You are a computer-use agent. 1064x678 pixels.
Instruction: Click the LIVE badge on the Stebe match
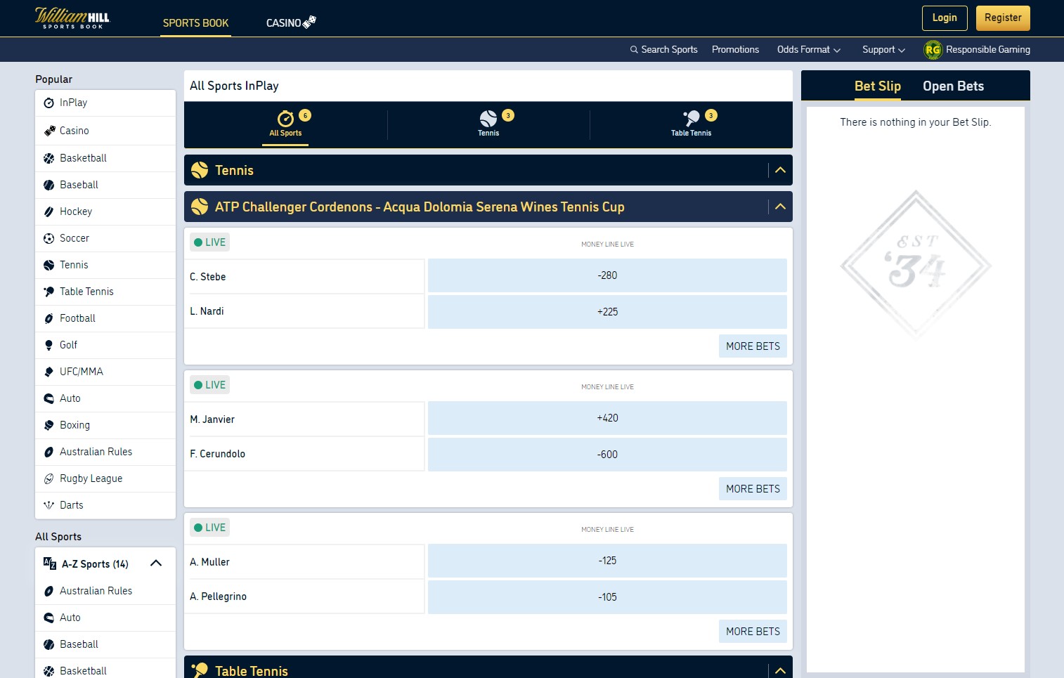coord(209,242)
